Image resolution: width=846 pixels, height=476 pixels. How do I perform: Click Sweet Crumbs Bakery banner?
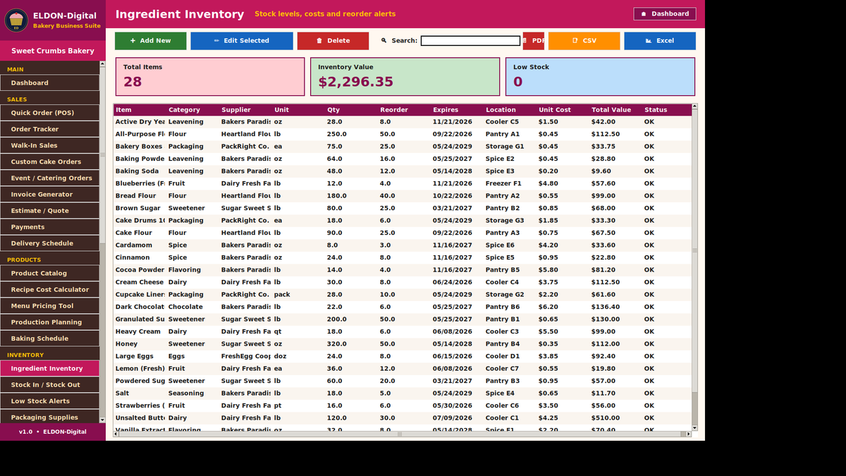[53, 51]
